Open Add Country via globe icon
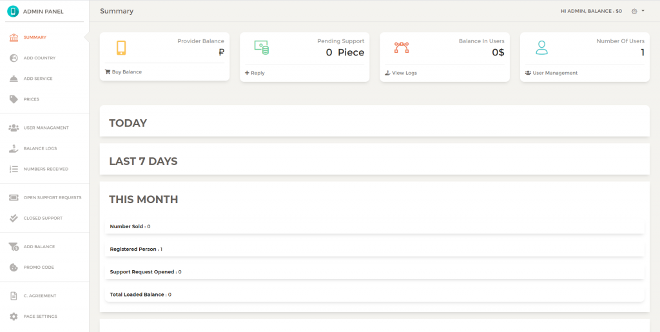 coord(14,58)
